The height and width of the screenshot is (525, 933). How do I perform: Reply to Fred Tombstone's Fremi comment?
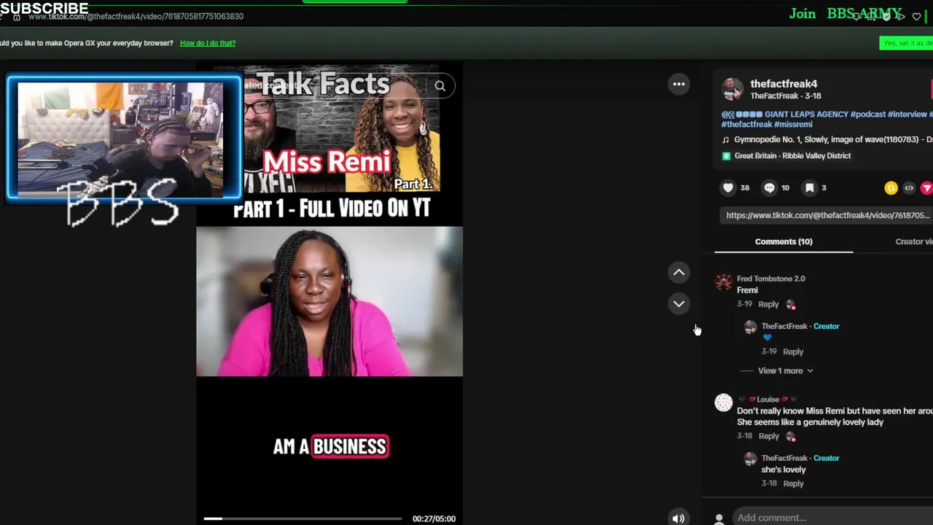768,304
